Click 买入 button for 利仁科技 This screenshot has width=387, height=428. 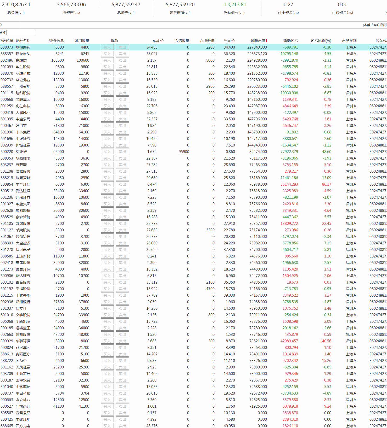click(107, 106)
